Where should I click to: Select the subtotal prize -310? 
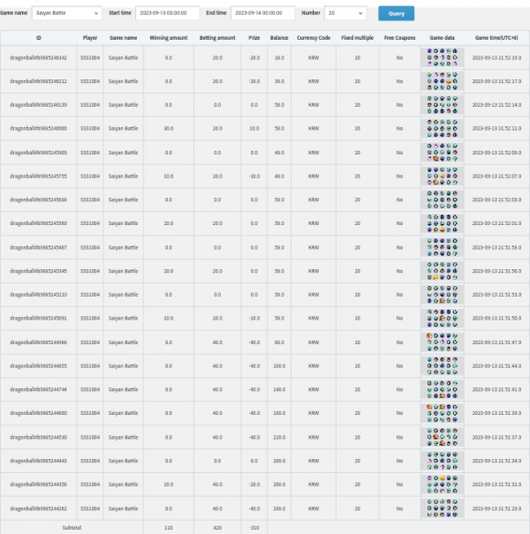[x=254, y=528]
